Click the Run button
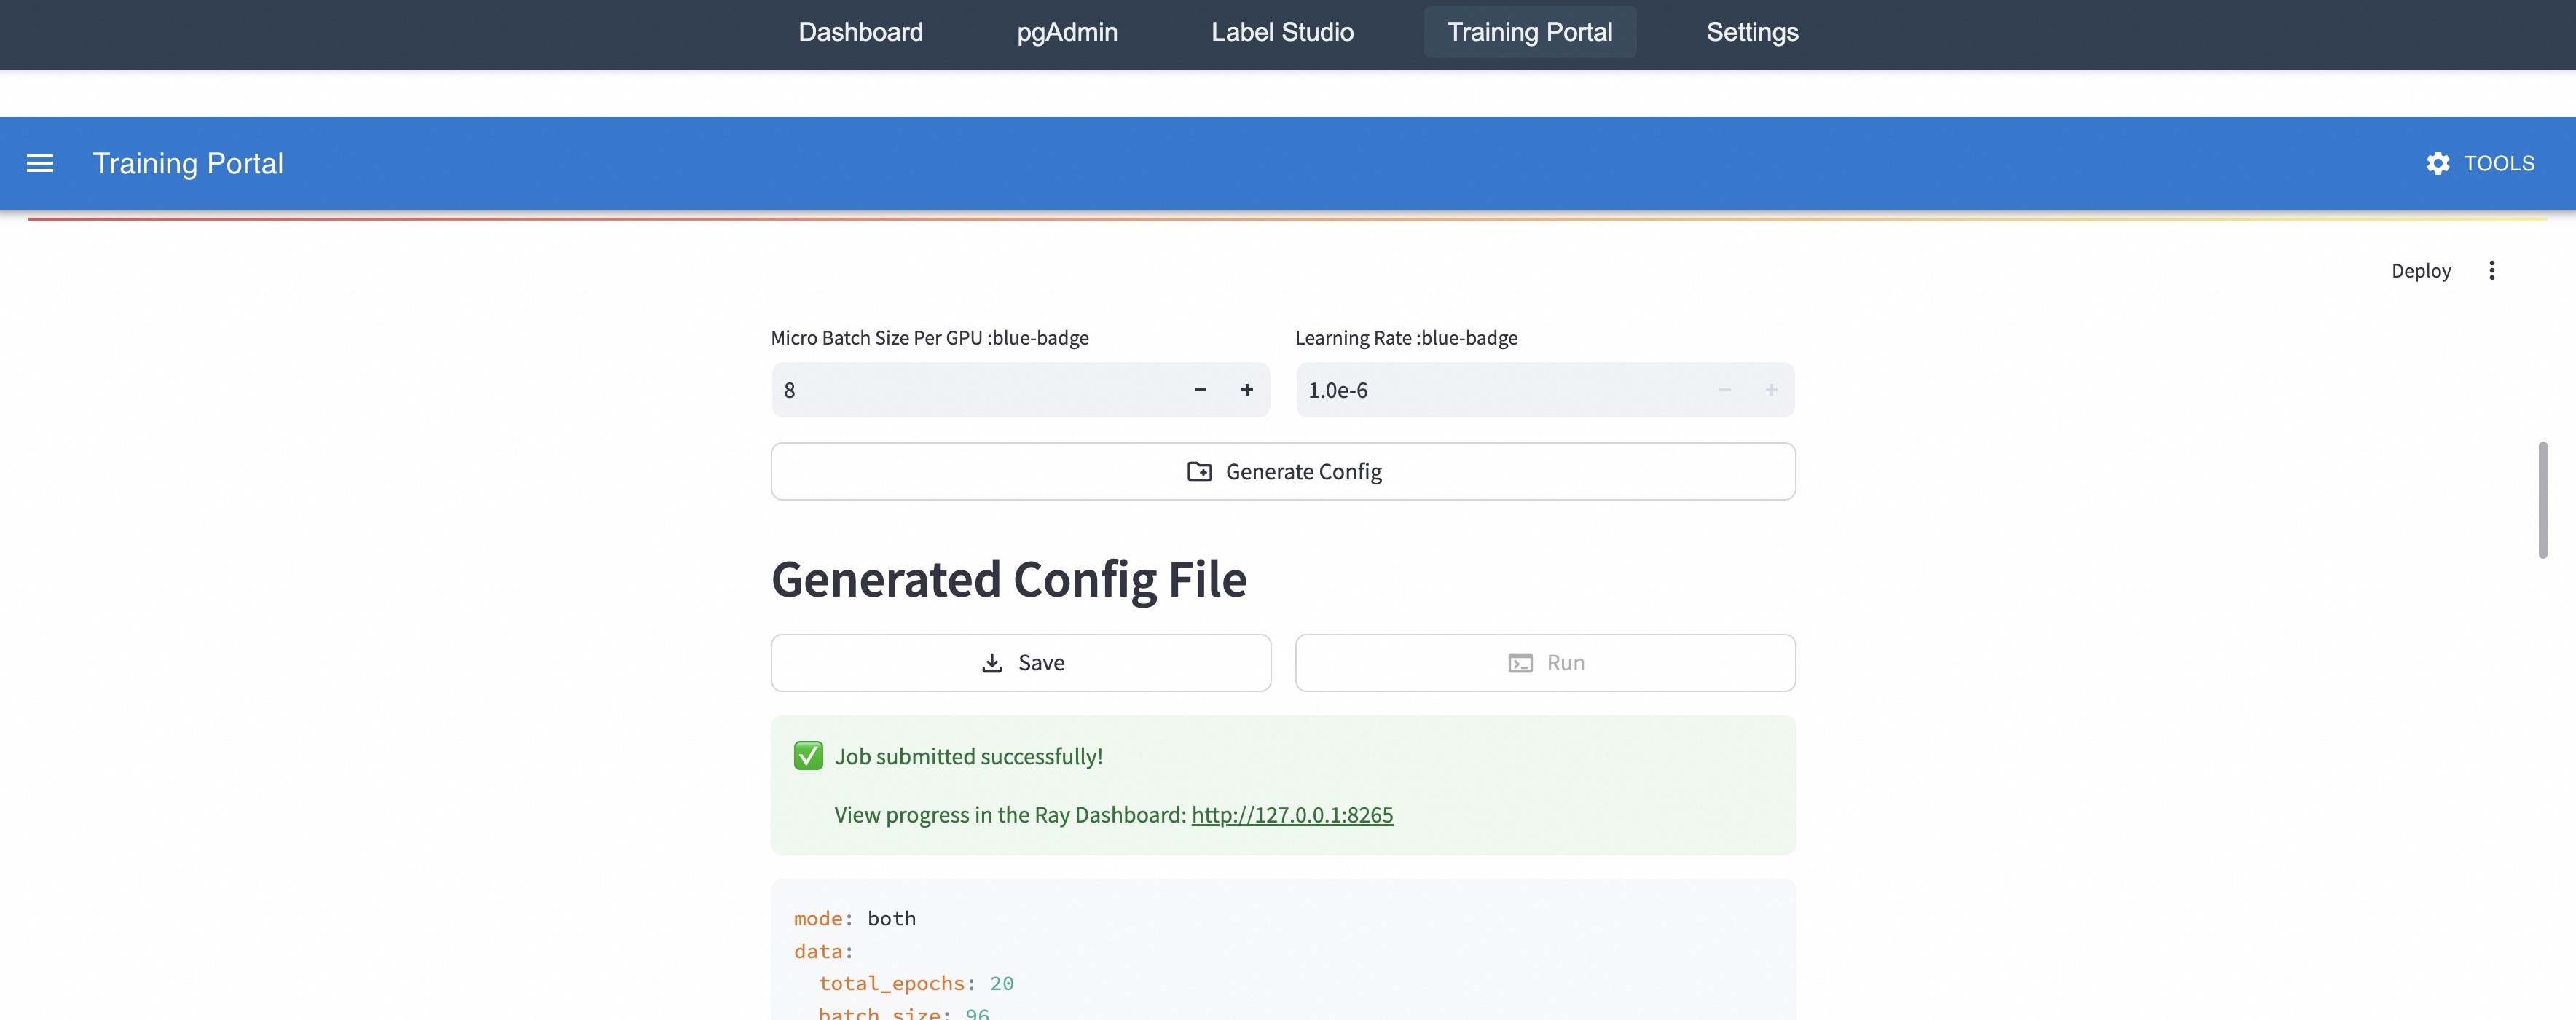The height and width of the screenshot is (1020, 2576). (1545, 662)
